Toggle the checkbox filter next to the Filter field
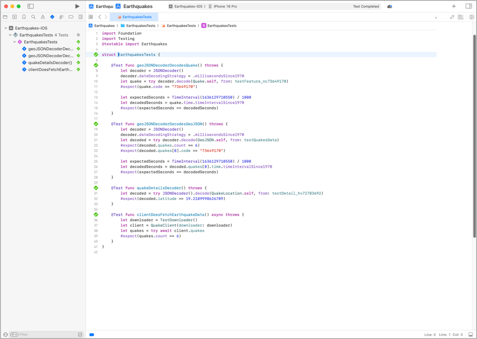Screen dimensions: 477x339 [x=80, y=335]
